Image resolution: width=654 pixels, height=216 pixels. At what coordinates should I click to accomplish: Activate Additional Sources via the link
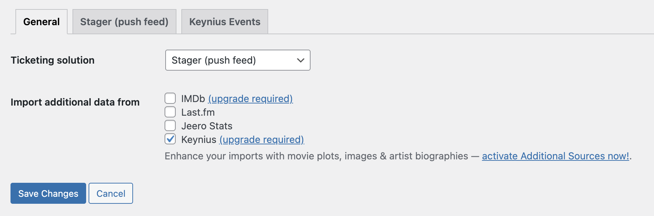555,156
